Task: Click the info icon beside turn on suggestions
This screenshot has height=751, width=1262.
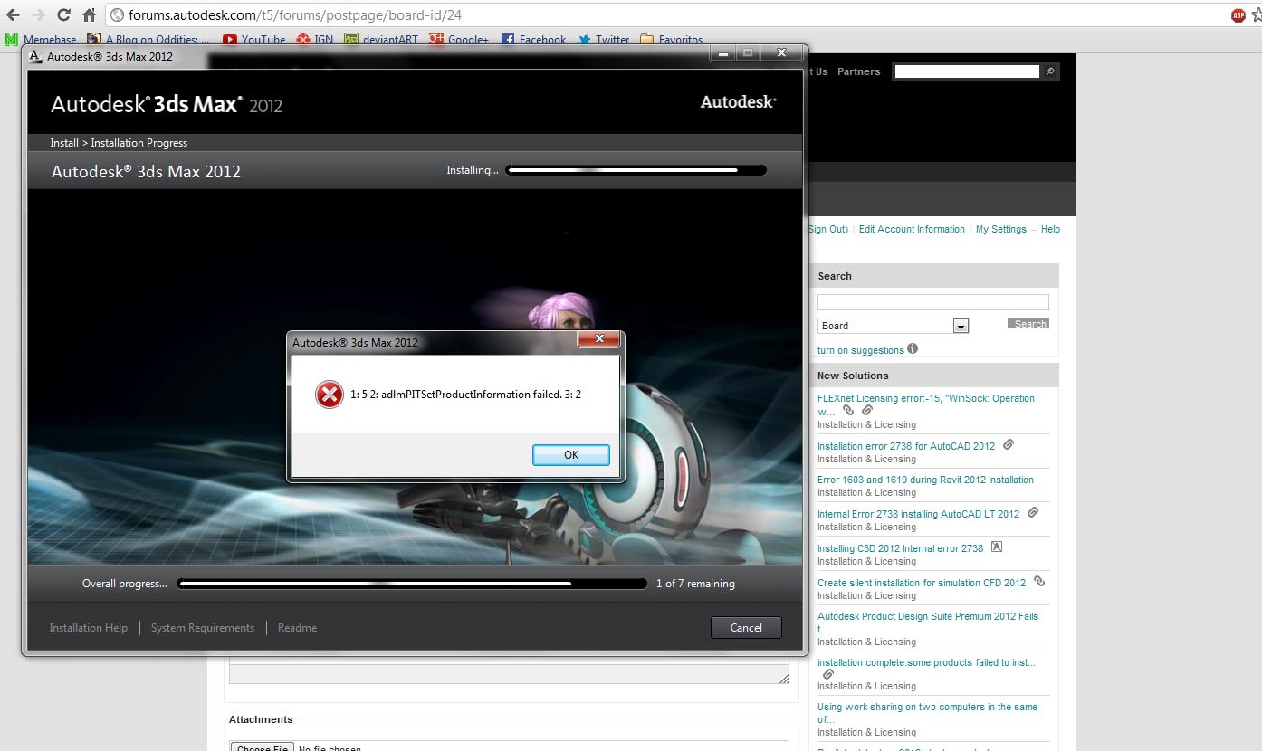Action: coord(913,348)
